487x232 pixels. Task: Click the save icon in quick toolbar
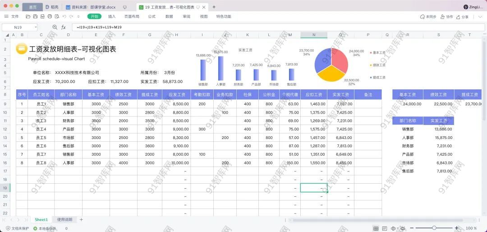35,17
